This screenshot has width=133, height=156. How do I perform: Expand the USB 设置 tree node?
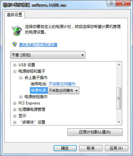coord(15,65)
